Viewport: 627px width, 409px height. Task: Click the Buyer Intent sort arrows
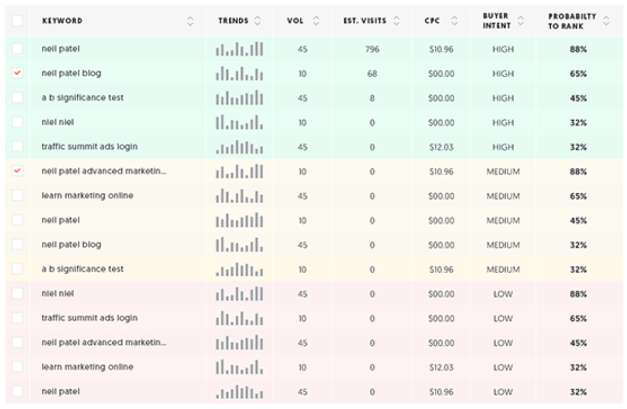pos(521,21)
